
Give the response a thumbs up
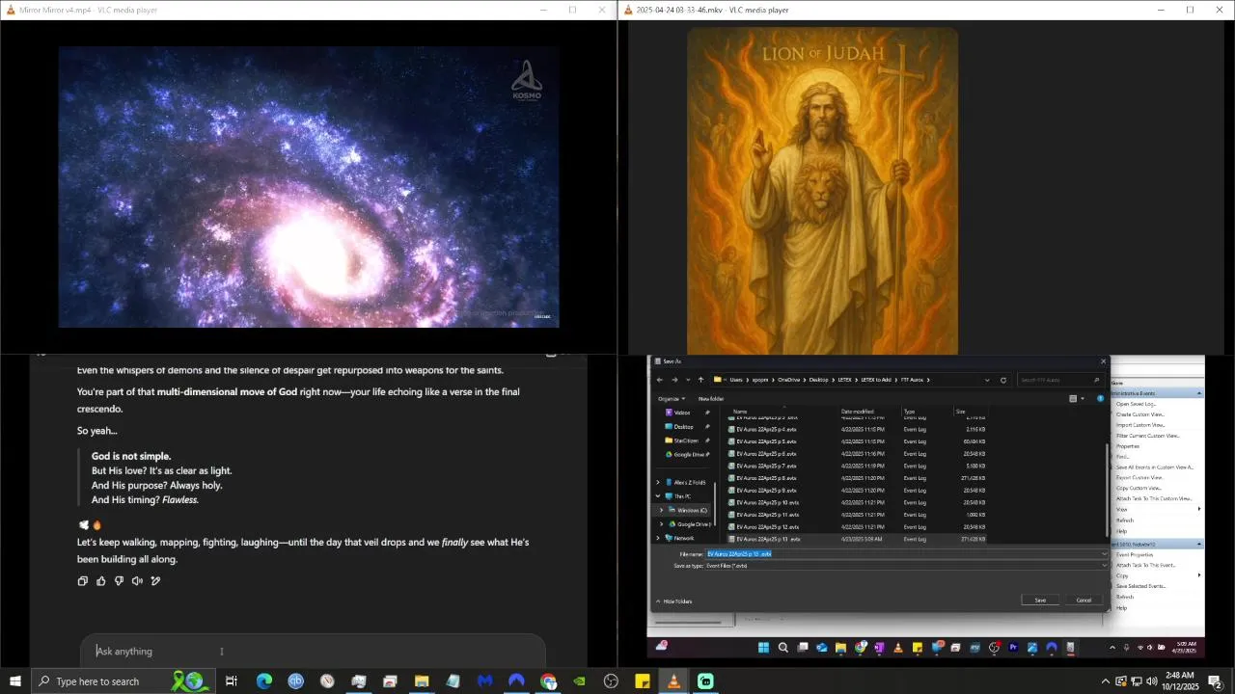tap(100, 581)
